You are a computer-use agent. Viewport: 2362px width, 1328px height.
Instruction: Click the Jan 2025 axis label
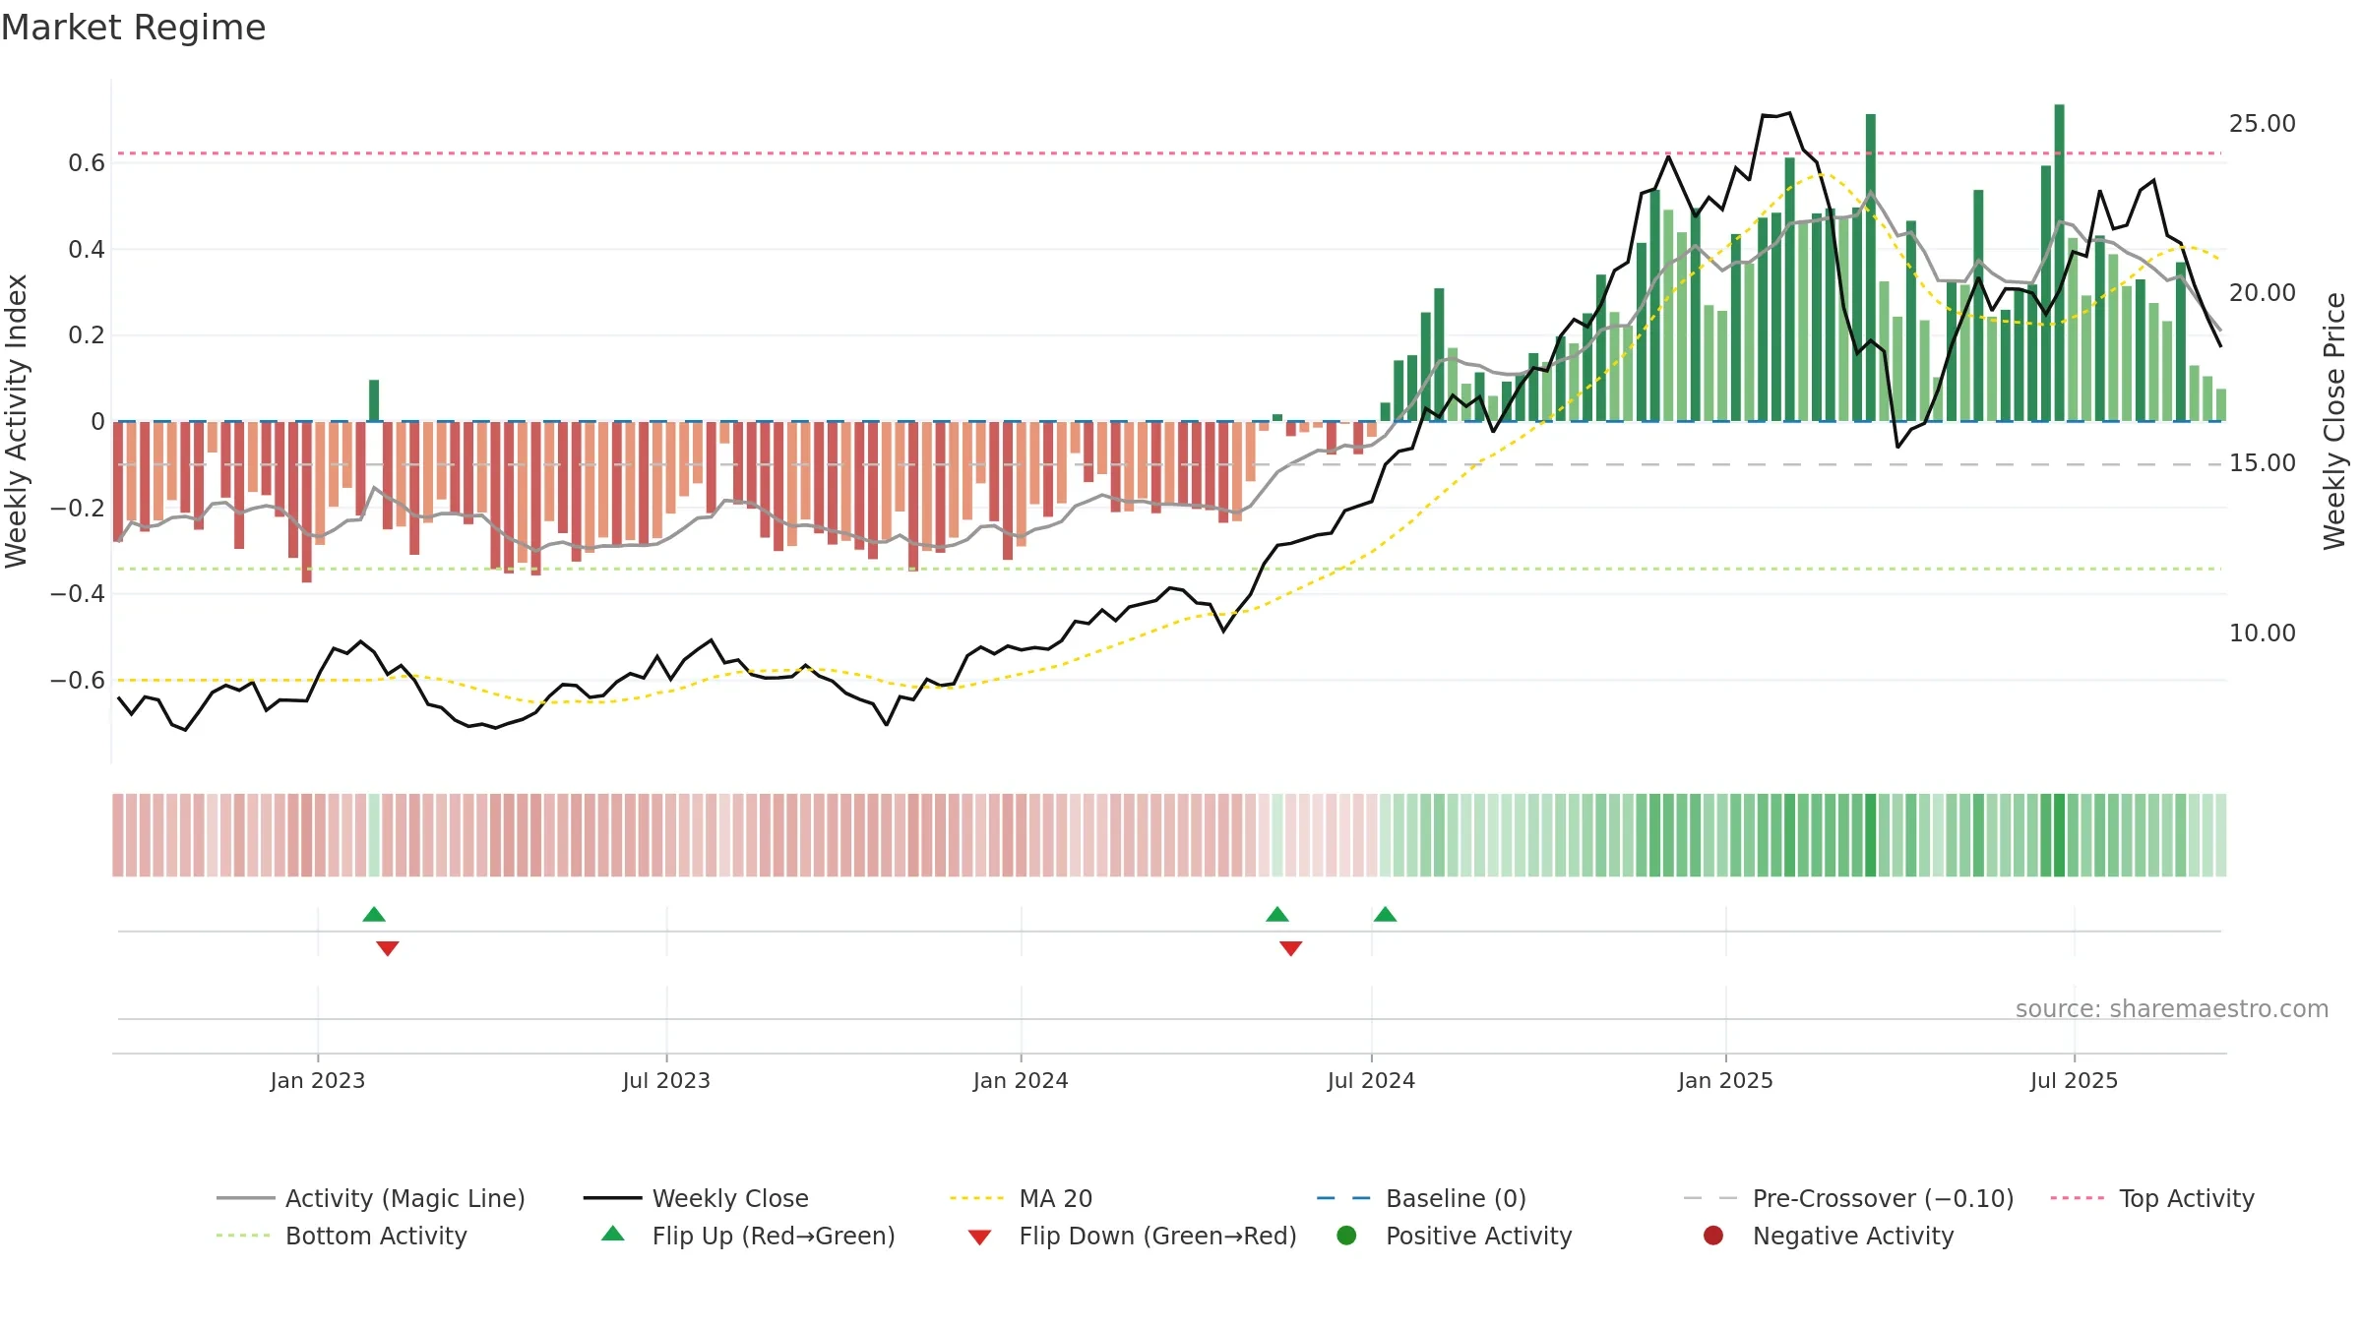(x=1725, y=1080)
